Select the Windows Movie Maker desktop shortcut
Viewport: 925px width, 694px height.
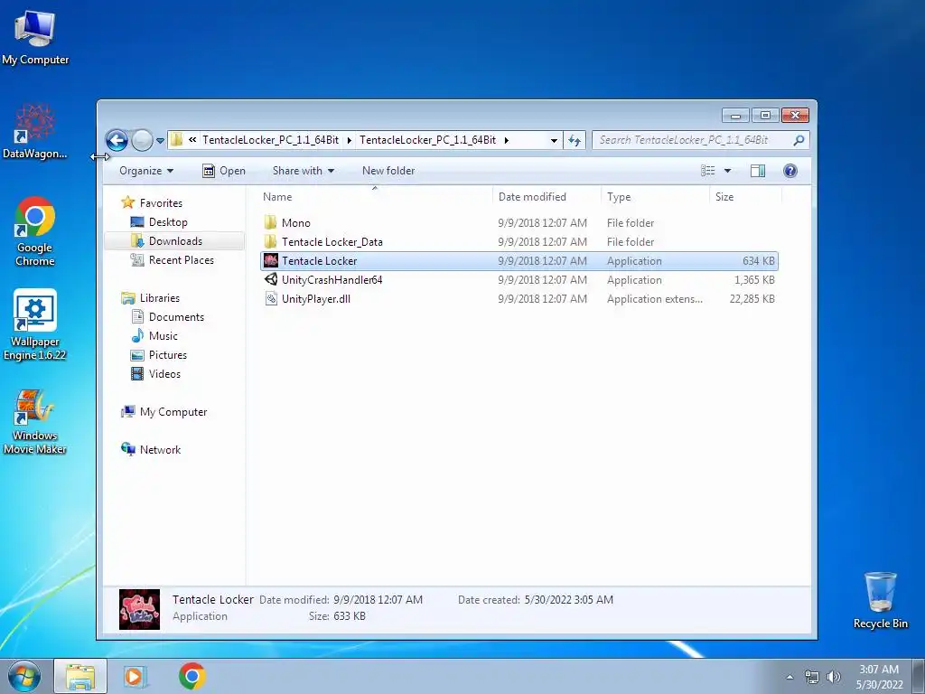(x=35, y=421)
